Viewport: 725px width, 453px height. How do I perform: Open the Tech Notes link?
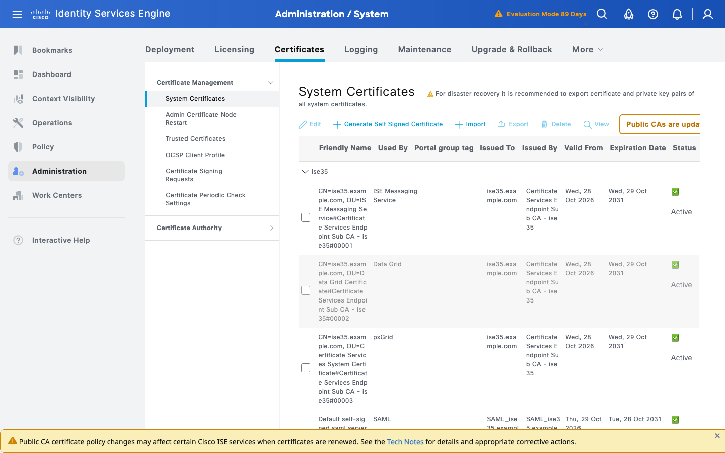tap(405, 442)
